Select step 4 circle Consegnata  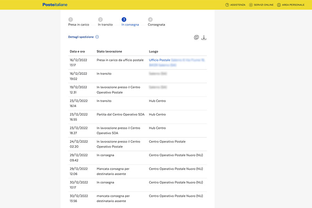[150, 20]
